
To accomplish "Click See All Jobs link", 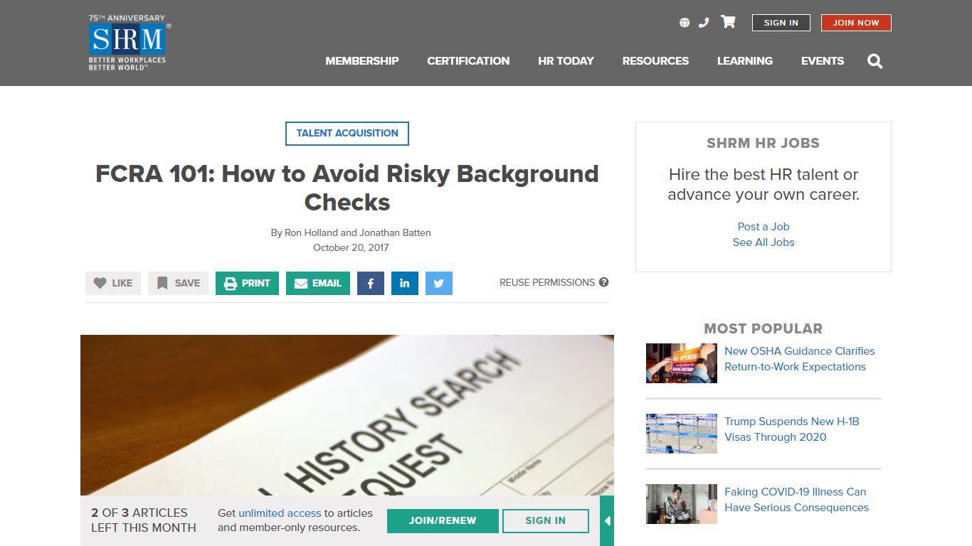I will tap(764, 242).
